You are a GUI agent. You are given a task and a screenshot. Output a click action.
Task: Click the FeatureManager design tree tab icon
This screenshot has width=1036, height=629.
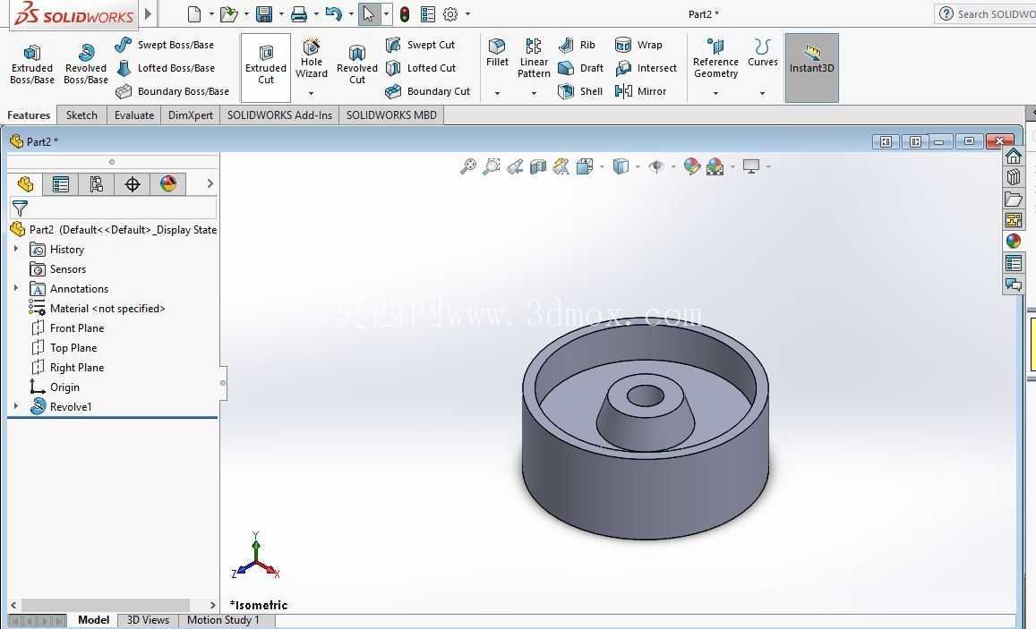coord(25,184)
